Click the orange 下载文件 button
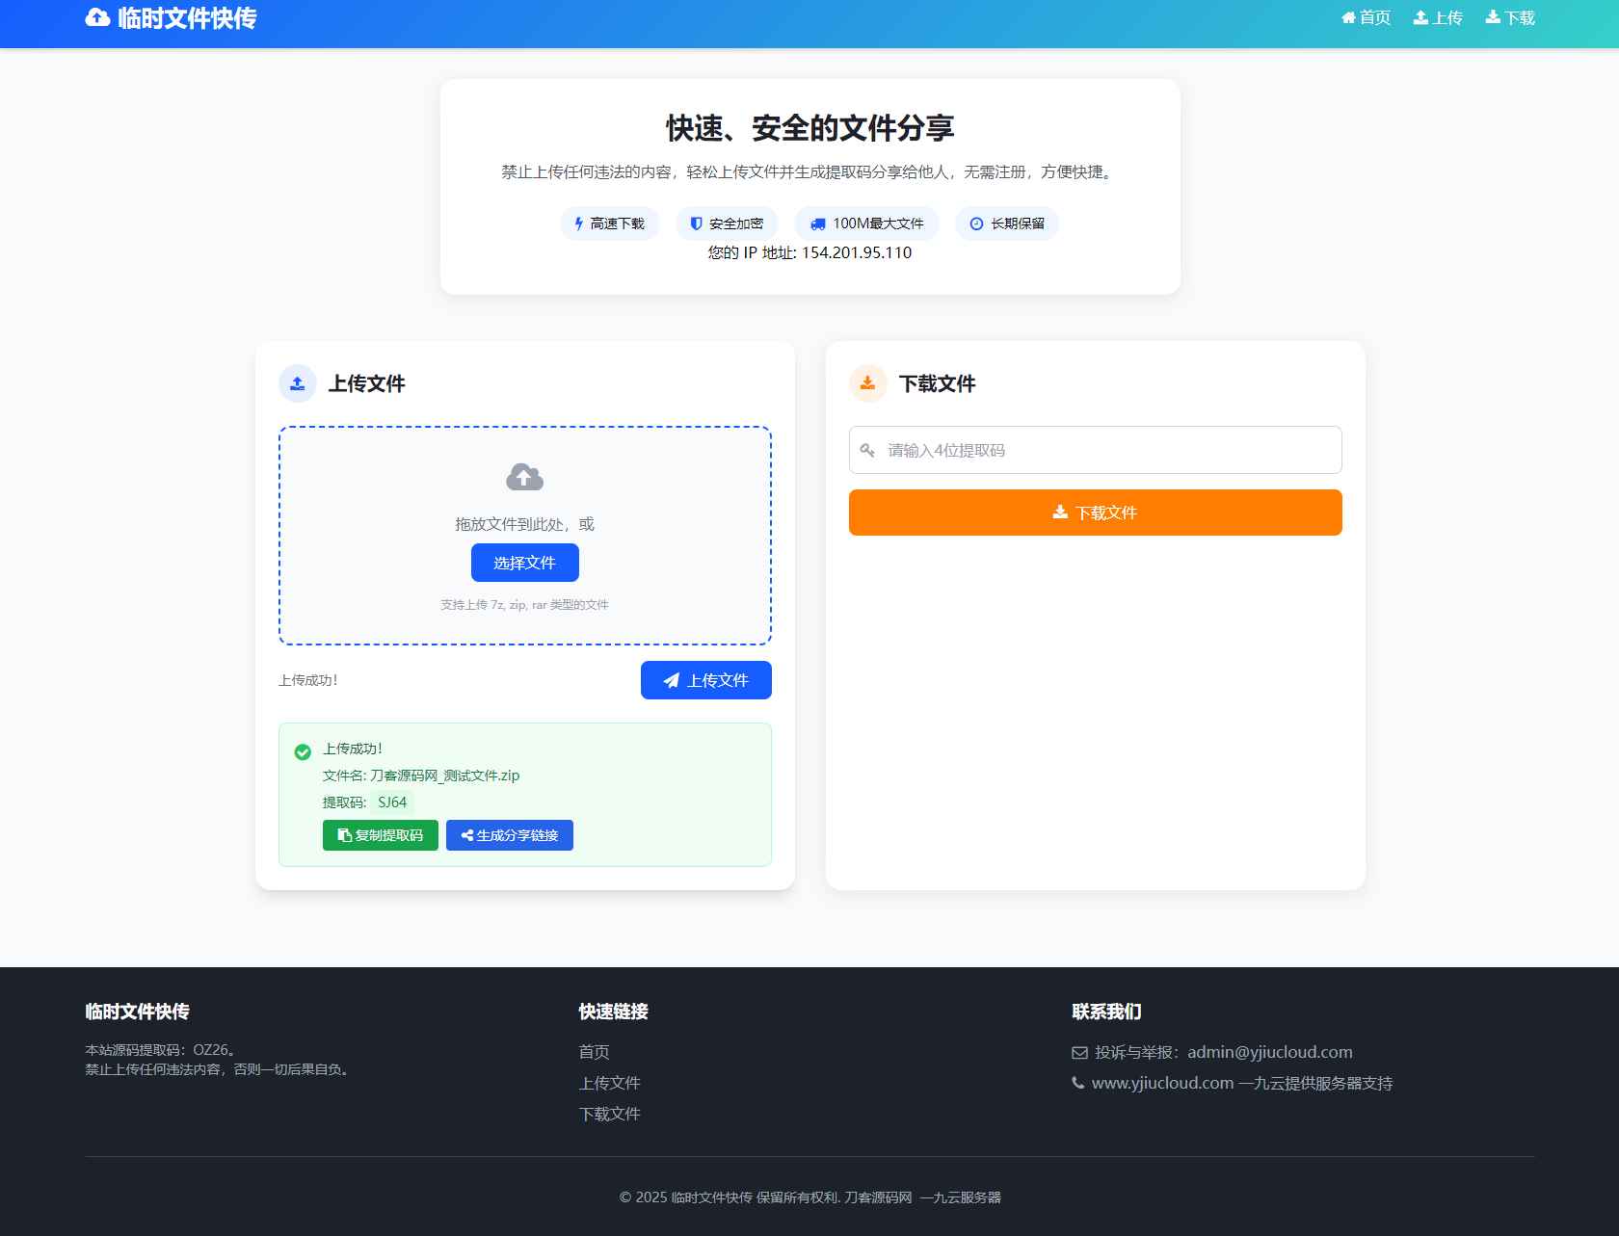 [x=1095, y=512]
